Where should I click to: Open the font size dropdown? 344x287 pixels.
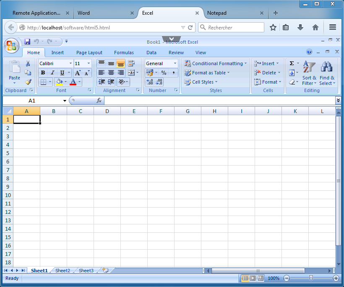click(x=89, y=63)
